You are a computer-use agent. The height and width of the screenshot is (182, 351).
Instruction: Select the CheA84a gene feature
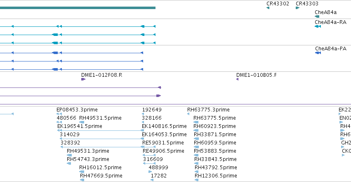point(317,17)
